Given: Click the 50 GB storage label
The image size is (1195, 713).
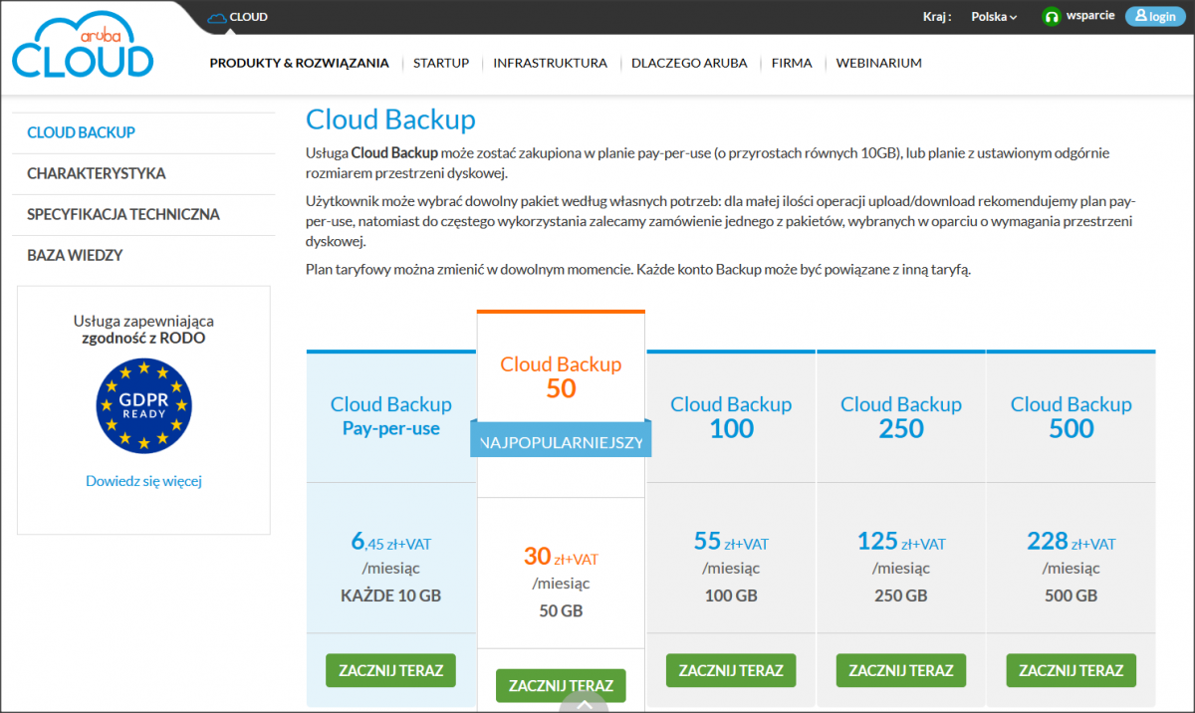Looking at the screenshot, I should coord(561,611).
